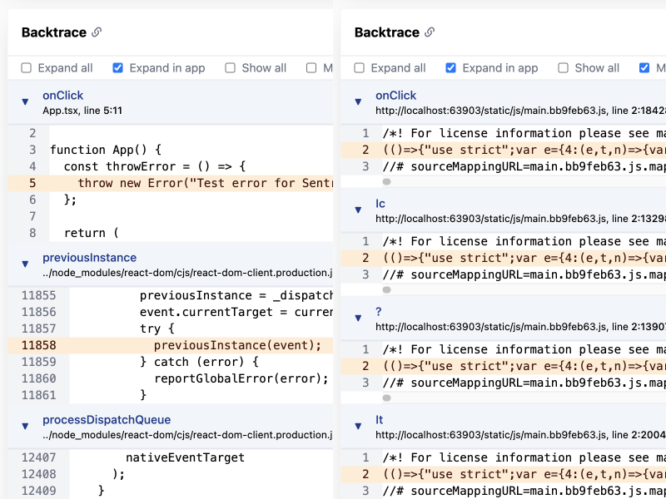Click horizontal scrollbar under lc frame code
Image resolution: width=666 pixels, height=499 pixels.
tap(386, 289)
